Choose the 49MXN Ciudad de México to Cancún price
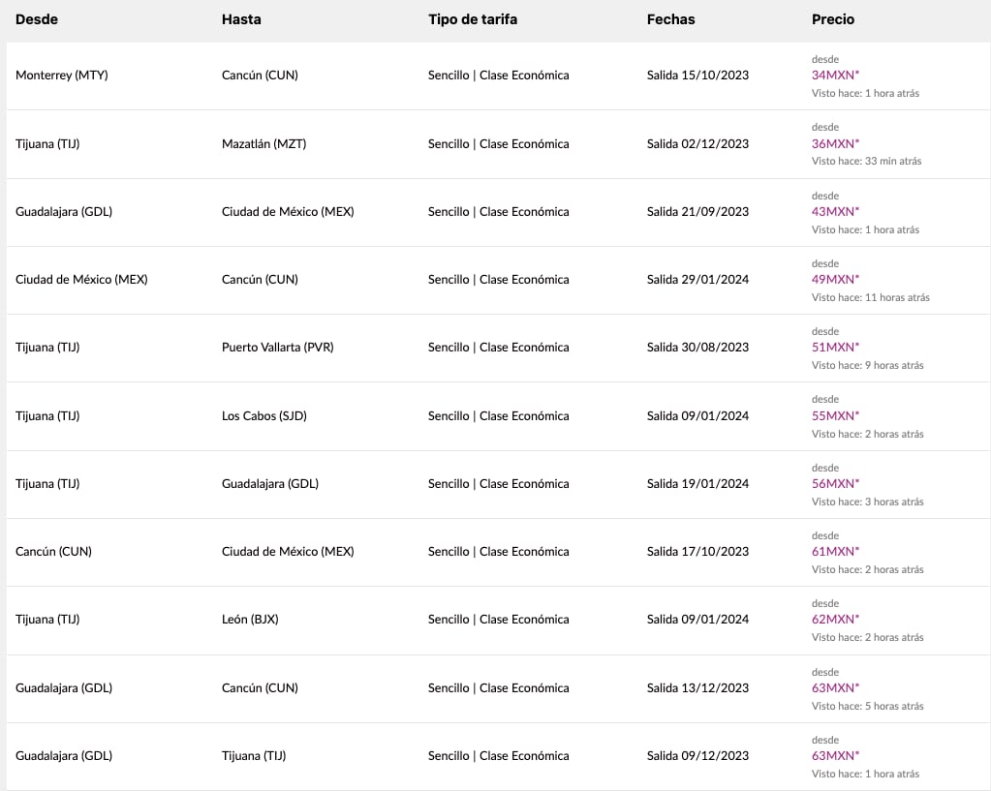 (835, 279)
